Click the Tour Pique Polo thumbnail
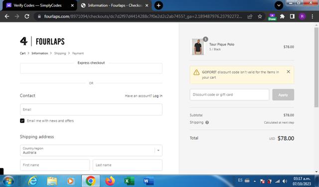The height and width of the screenshot is (187, 319). point(198,47)
